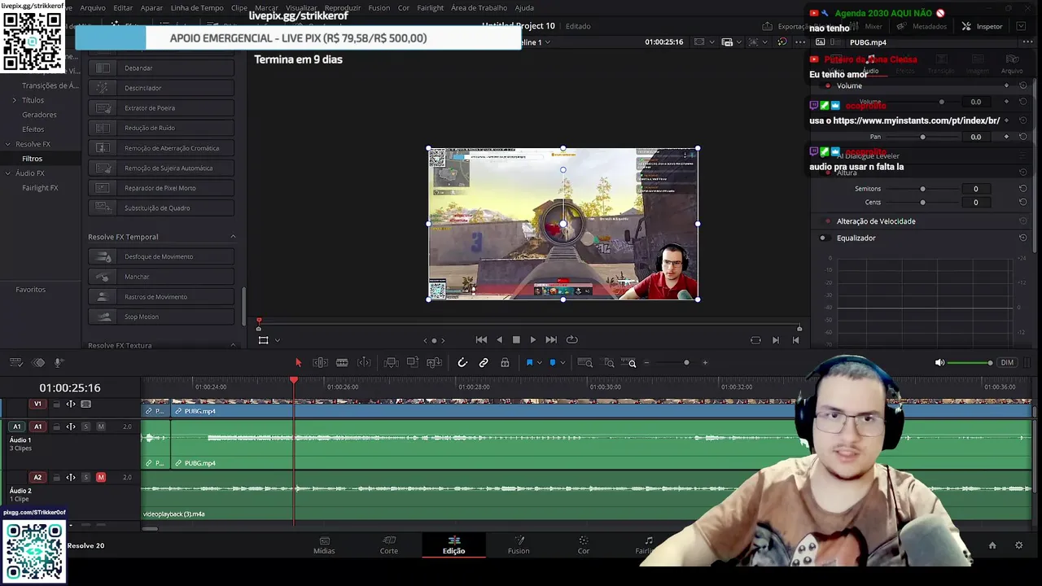The height and width of the screenshot is (586, 1042).
Task: Switch to the Corte page tab
Action: tap(389, 545)
